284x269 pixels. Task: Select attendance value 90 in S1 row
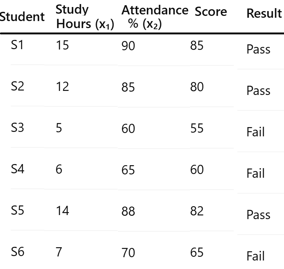point(128,46)
